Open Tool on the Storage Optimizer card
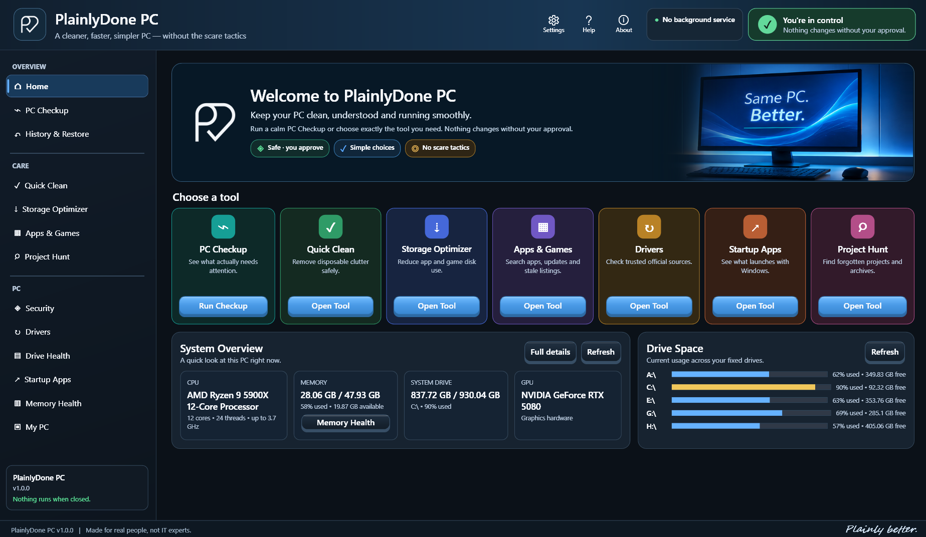This screenshot has width=926, height=537. [437, 306]
